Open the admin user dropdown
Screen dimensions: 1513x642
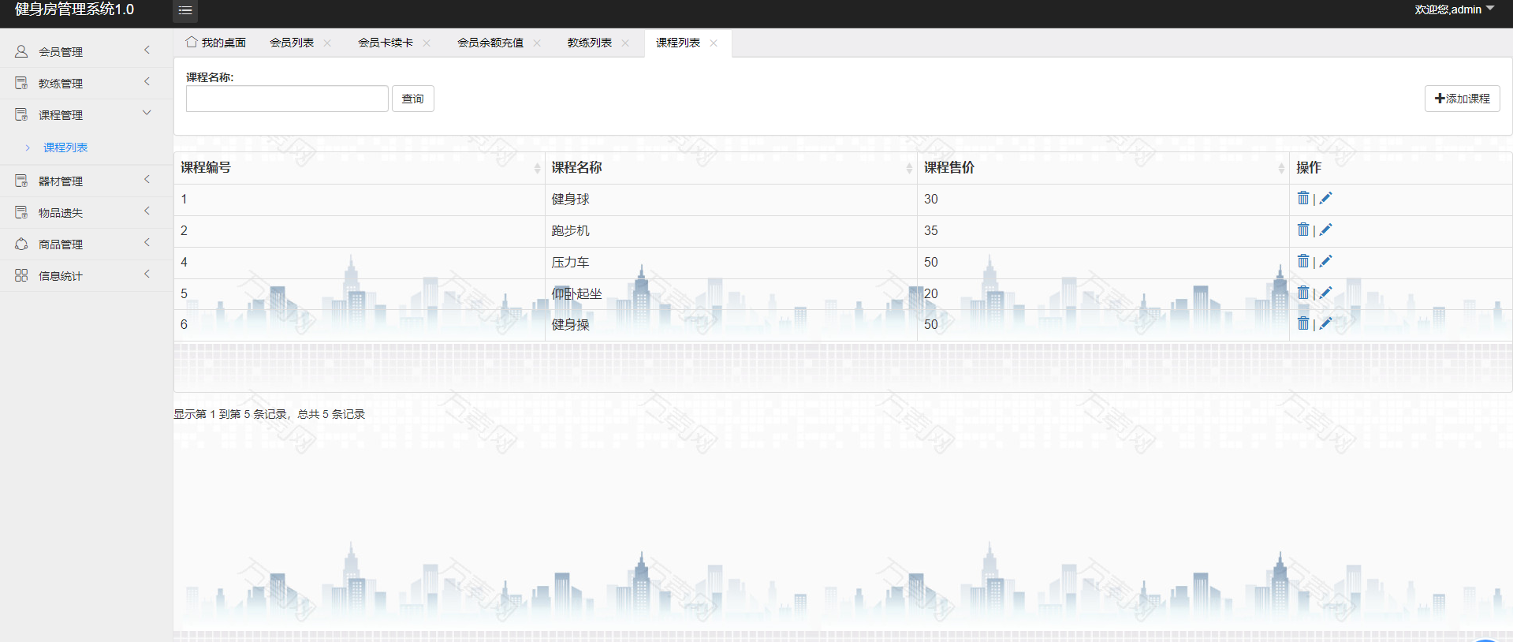tap(1453, 9)
